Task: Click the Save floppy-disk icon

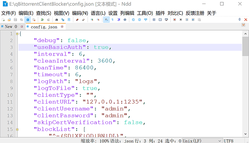Action: [x=16, y=20]
